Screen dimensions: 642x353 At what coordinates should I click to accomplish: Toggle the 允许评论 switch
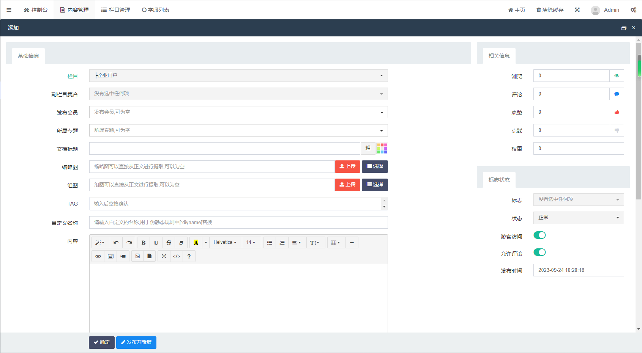coord(539,253)
